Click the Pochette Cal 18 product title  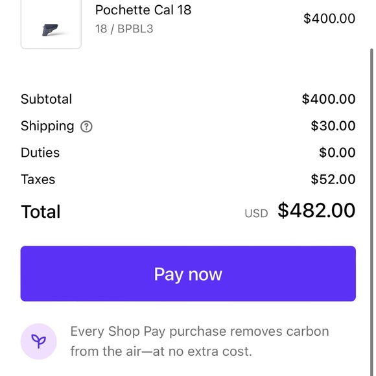click(x=143, y=10)
